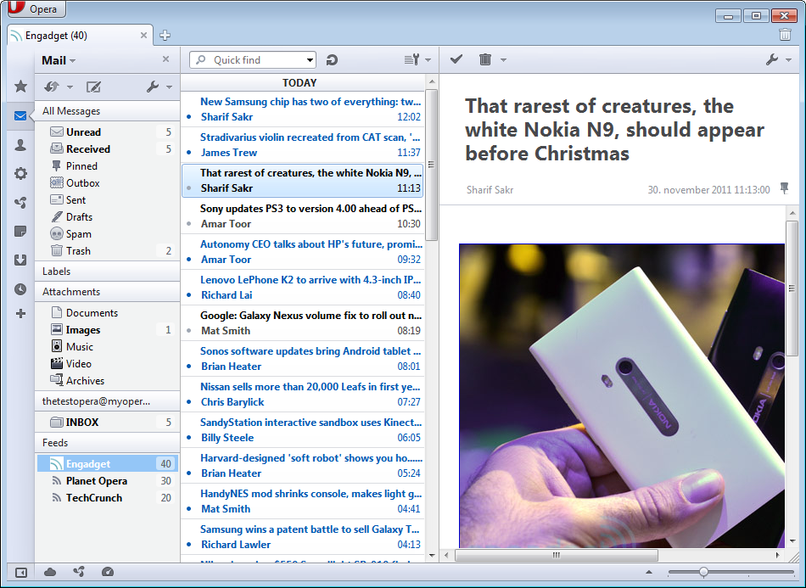
Task: Open the Opera main menu
Action: [36, 8]
